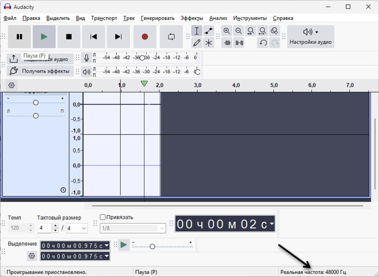Select the Selection tool
The height and width of the screenshot is (277, 379).
(x=197, y=31)
